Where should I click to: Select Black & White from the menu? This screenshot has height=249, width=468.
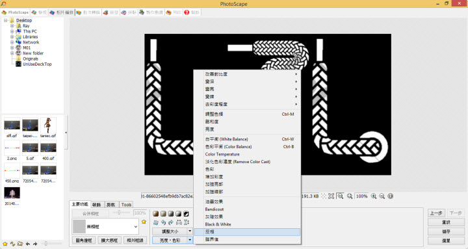[x=218, y=224]
